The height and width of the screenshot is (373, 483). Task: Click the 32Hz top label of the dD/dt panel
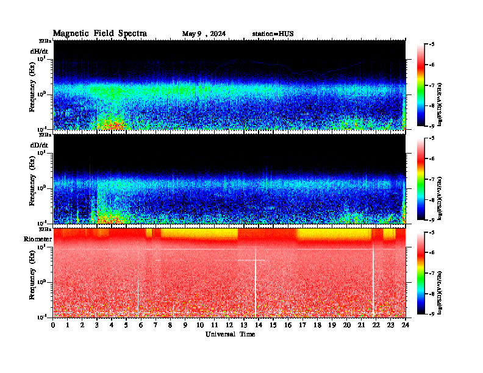(x=45, y=135)
